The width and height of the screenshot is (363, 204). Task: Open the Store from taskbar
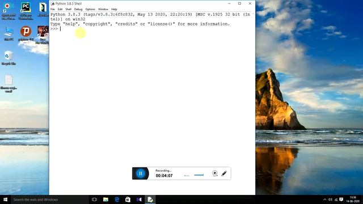pos(128,199)
